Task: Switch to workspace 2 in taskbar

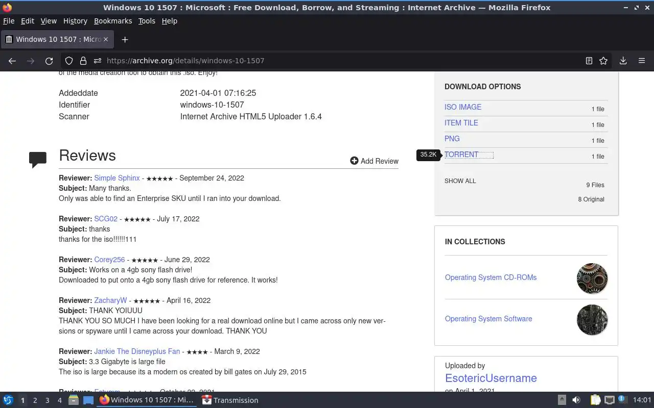Action: [x=35, y=400]
